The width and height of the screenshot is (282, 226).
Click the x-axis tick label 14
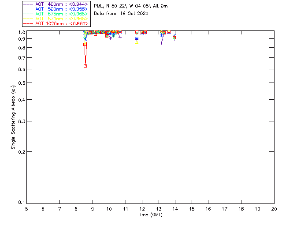[x=175, y=209]
